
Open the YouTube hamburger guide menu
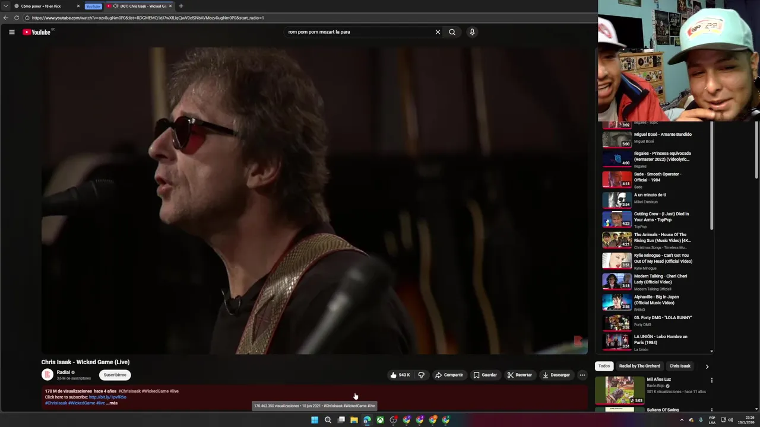[x=12, y=32]
